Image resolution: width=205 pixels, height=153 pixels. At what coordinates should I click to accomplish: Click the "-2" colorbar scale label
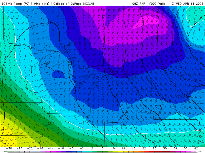tap(82, 148)
